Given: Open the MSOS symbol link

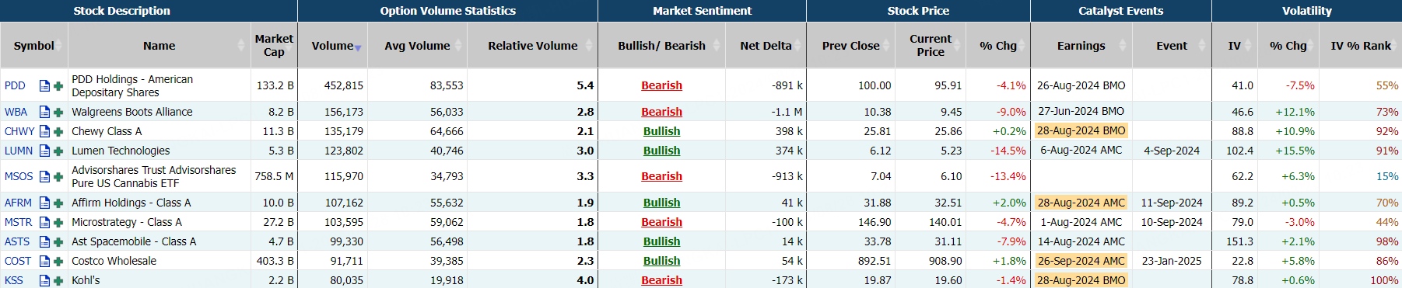Looking at the screenshot, I should point(19,177).
